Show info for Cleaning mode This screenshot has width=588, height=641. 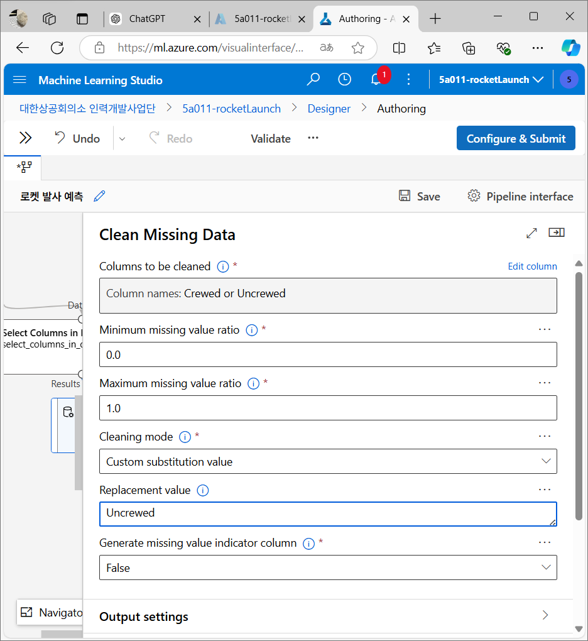[x=185, y=437]
